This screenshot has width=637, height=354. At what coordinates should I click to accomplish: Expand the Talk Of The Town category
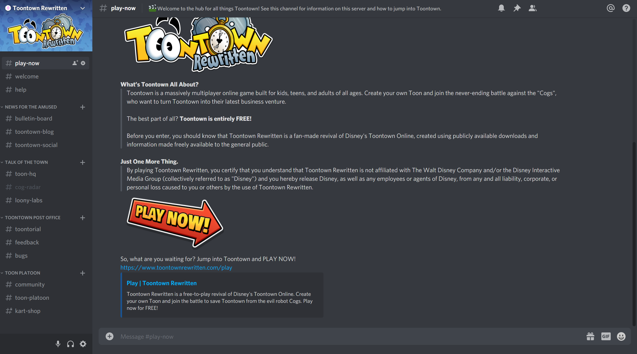26,162
